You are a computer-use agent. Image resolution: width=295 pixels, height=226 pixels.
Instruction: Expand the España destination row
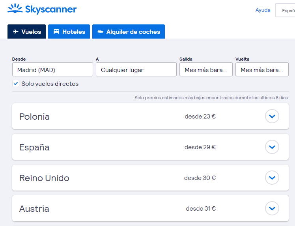point(272,147)
